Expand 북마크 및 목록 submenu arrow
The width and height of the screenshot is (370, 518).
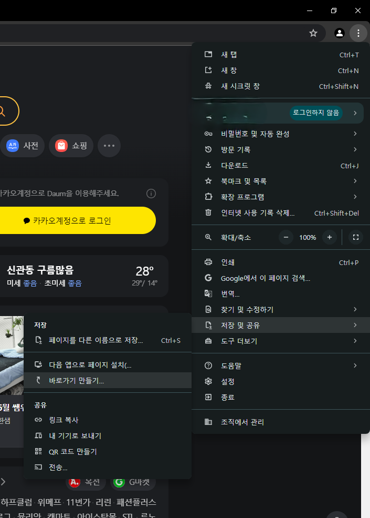pyautogui.click(x=355, y=181)
